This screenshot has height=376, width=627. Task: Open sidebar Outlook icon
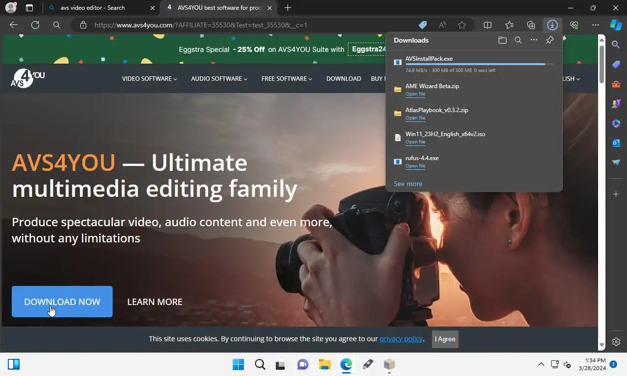coord(616,143)
